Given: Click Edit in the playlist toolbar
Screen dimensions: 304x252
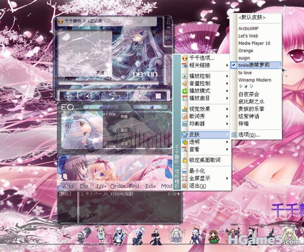Looking at the screenshot, I should (150, 186).
